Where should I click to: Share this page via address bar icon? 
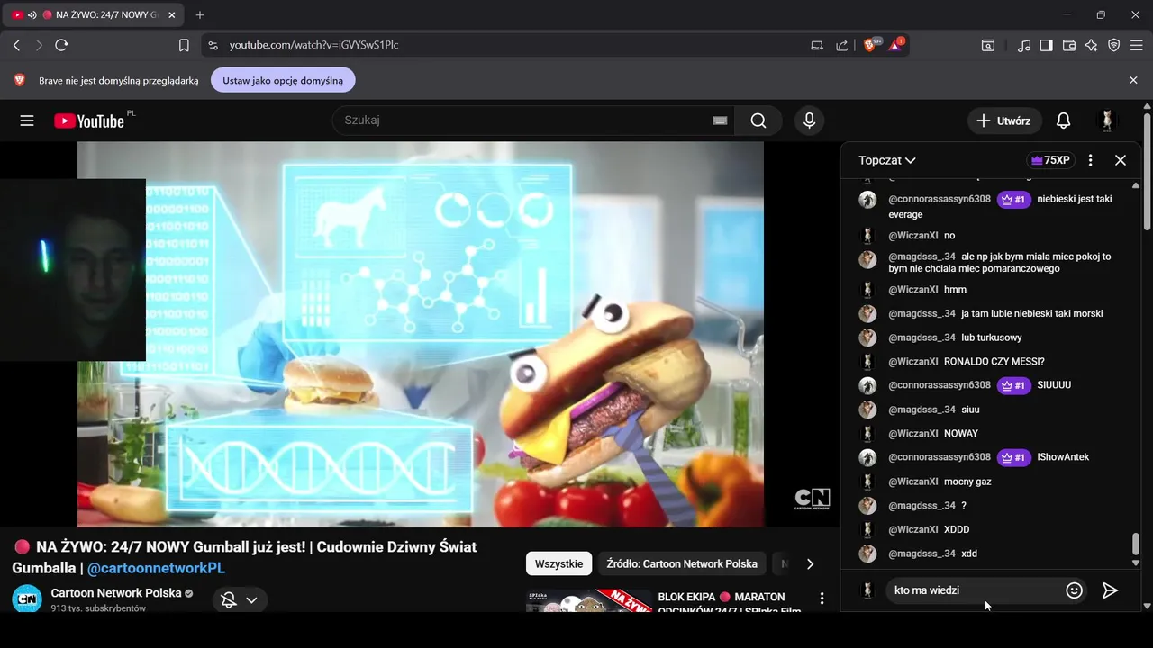841,45
